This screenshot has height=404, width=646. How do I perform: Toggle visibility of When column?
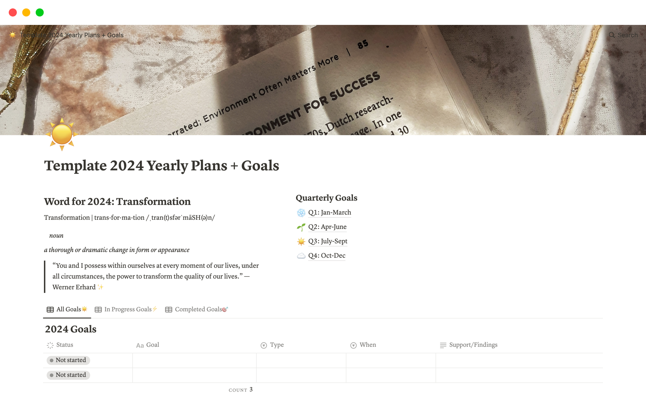pyautogui.click(x=367, y=344)
